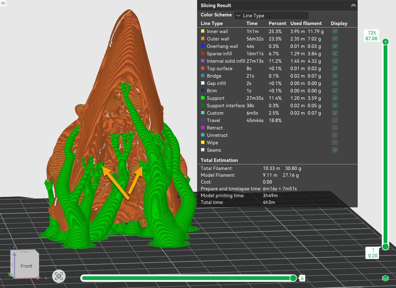The height and width of the screenshot is (288, 396).
Task: Collapse the Slicing Result panel
Action: coord(353,6)
